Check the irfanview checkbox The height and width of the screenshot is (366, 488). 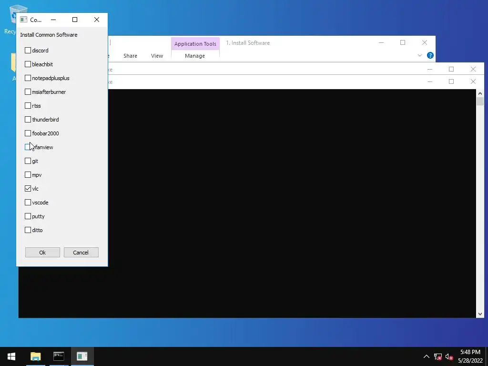28,147
